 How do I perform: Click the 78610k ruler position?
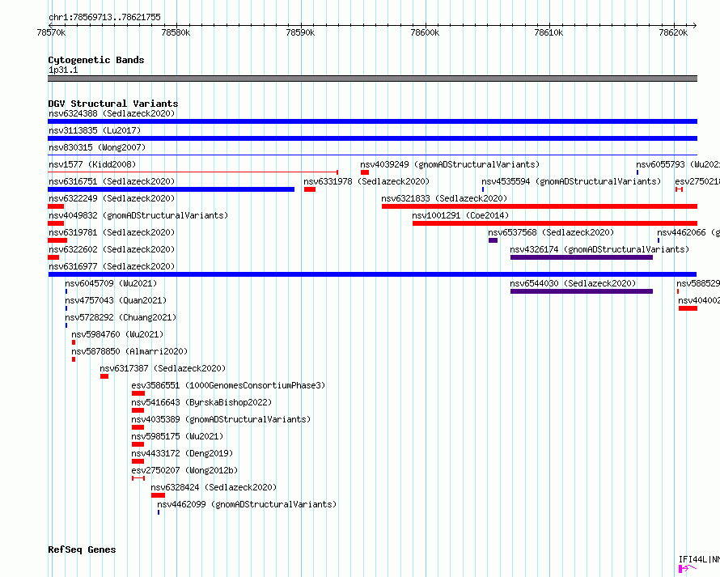[x=548, y=32]
